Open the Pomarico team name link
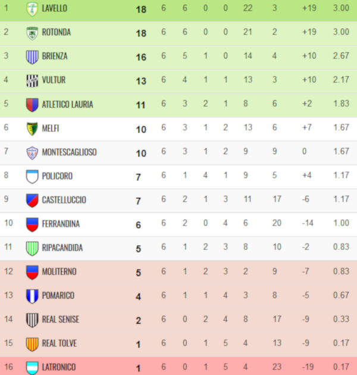Image resolution: width=357 pixels, height=375 pixels. pos(58,295)
